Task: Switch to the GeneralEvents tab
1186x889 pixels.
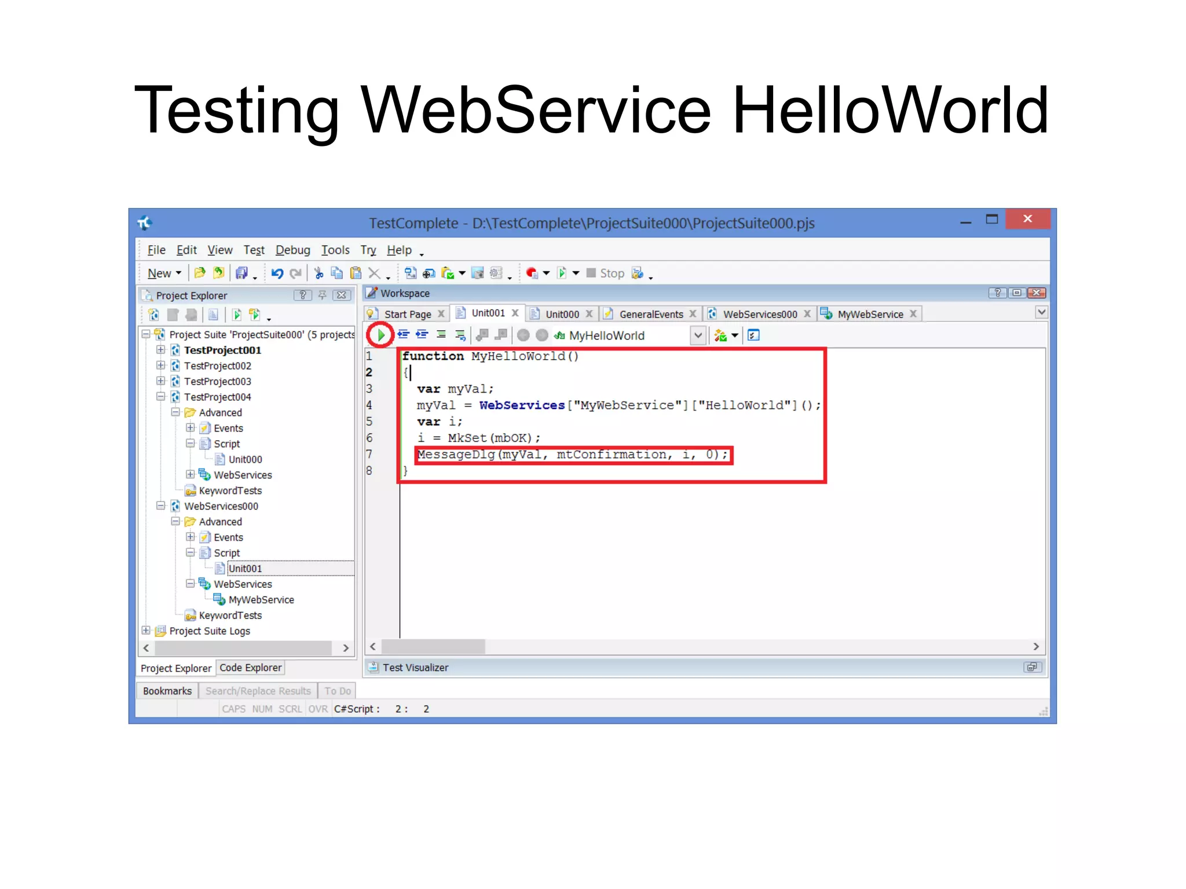Action: coord(651,314)
